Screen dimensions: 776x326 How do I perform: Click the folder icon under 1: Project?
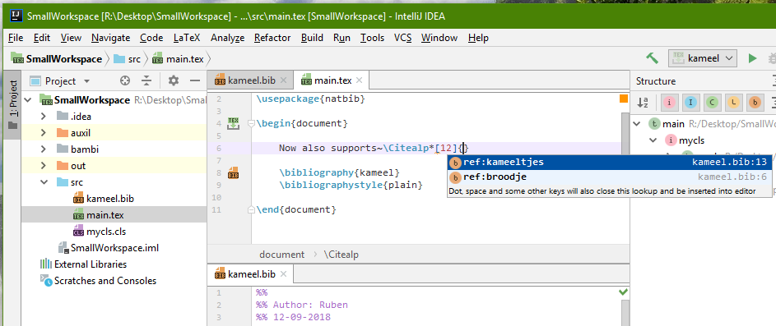[x=13, y=126]
